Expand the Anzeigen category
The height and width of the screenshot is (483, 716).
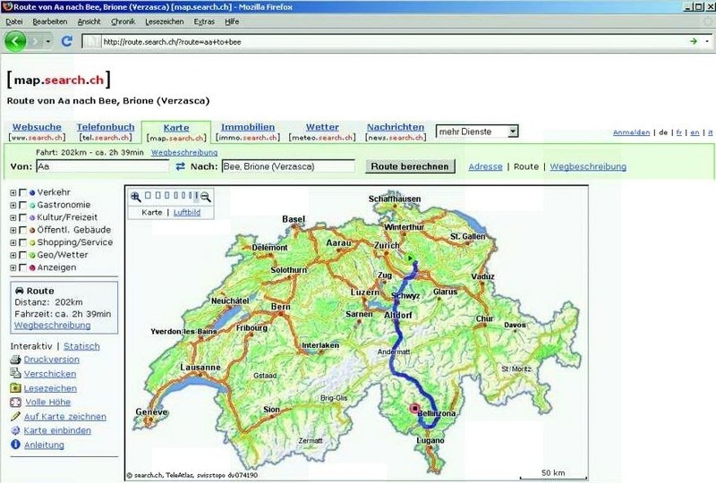pyautogui.click(x=13, y=268)
